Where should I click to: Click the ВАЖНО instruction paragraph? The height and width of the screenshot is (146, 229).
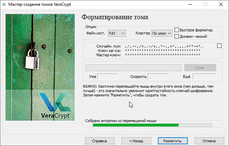pyautogui.click(x=148, y=91)
